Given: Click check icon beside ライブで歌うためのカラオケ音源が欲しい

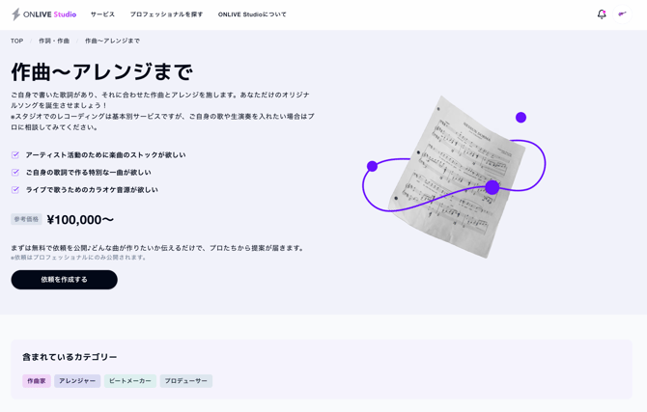Looking at the screenshot, I should 15,190.
